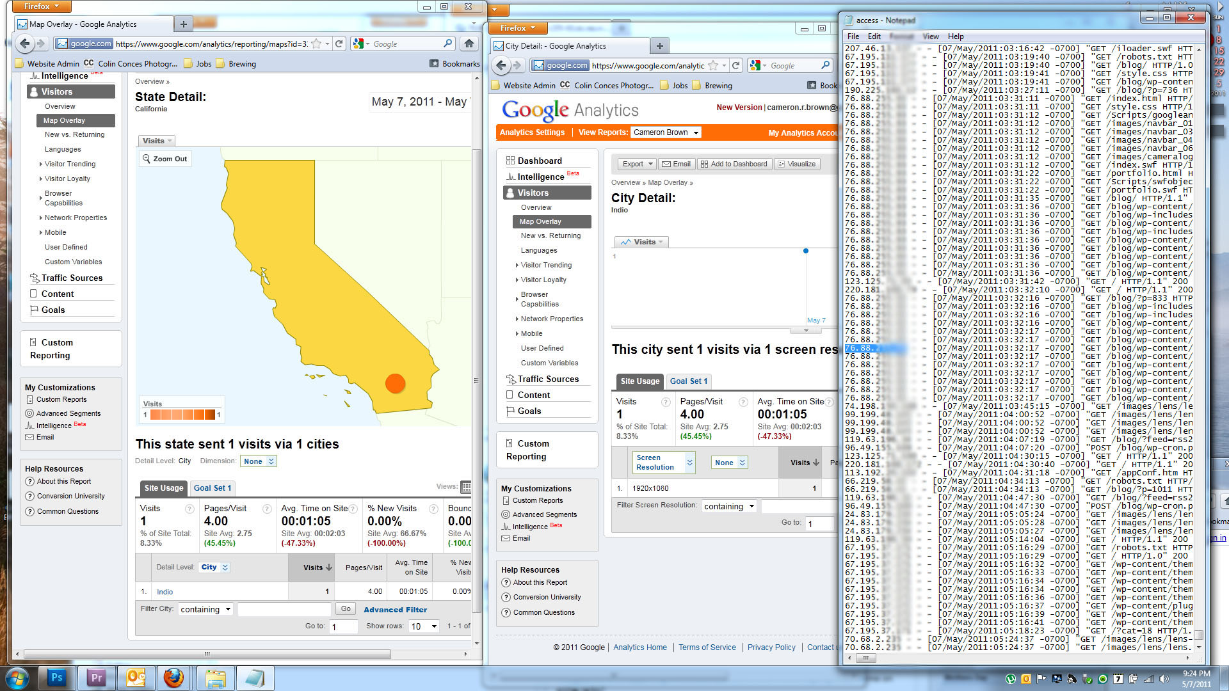Image resolution: width=1229 pixels, height=691 pixels.
Task: Switch to Goal Set 1 tab, left window
Action: coord(212,488)
